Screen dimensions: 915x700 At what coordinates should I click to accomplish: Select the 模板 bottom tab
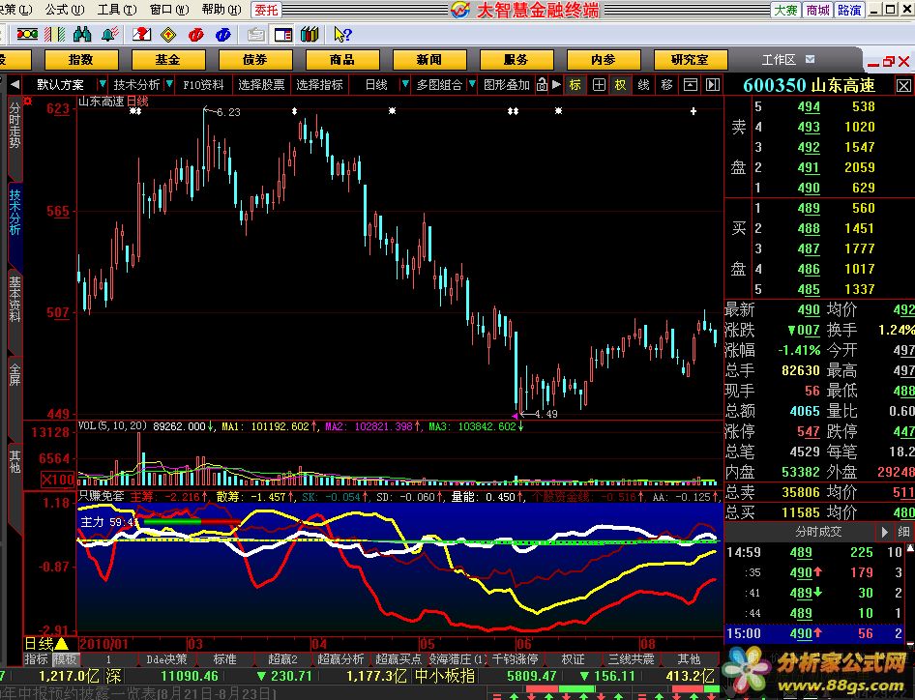(x=65, y=659)
